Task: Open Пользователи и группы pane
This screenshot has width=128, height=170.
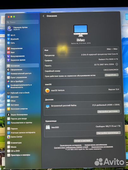Action: click(x=20, y=123)
